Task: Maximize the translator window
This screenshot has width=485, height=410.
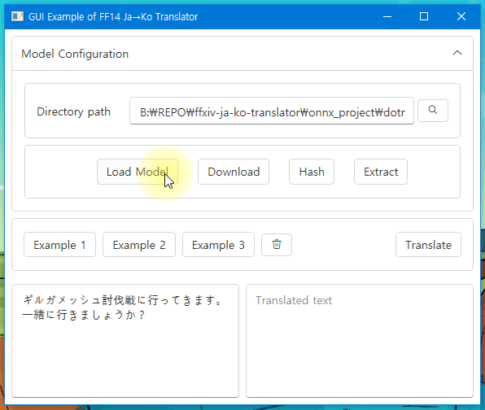Action: pos(424,16)
